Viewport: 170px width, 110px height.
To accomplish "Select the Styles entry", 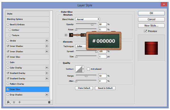I will click(x=27, y=14).
